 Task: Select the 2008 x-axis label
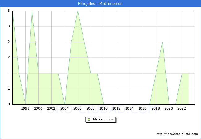coord(90,108)
